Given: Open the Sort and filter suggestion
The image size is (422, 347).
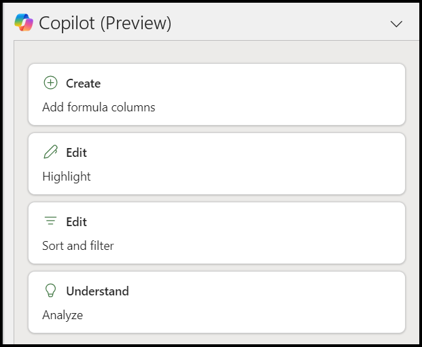Looking at the screenshot, I should click(x=217, y=233).
